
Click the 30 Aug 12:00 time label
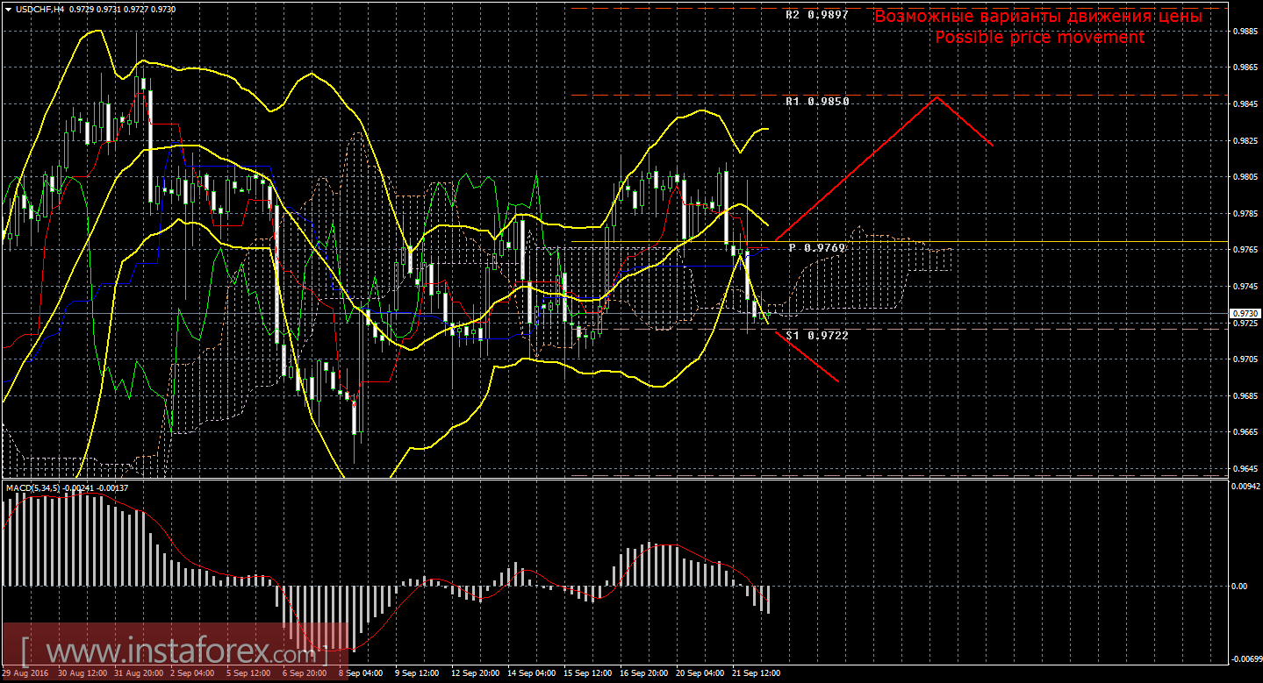coord(82,674)
